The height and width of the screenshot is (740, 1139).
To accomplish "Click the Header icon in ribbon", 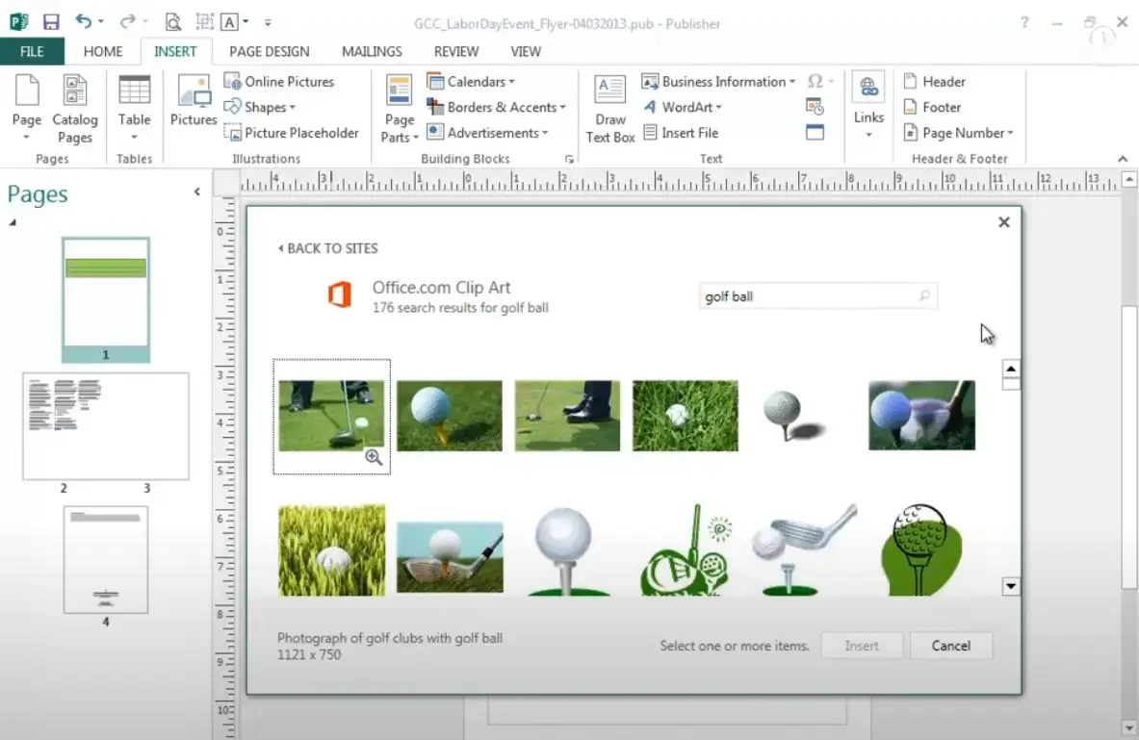I will (x=910, y=82).
